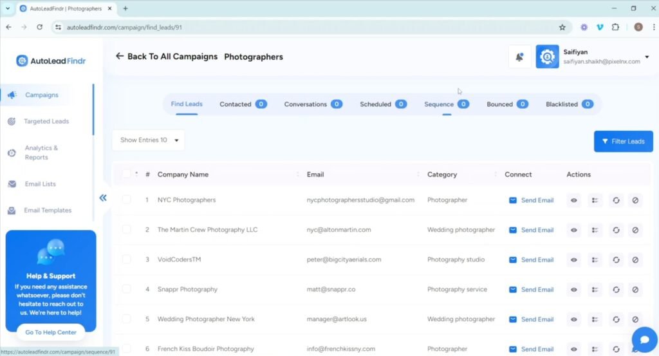Tick the checkbox for NYC Photographers

tap(127, 200)
